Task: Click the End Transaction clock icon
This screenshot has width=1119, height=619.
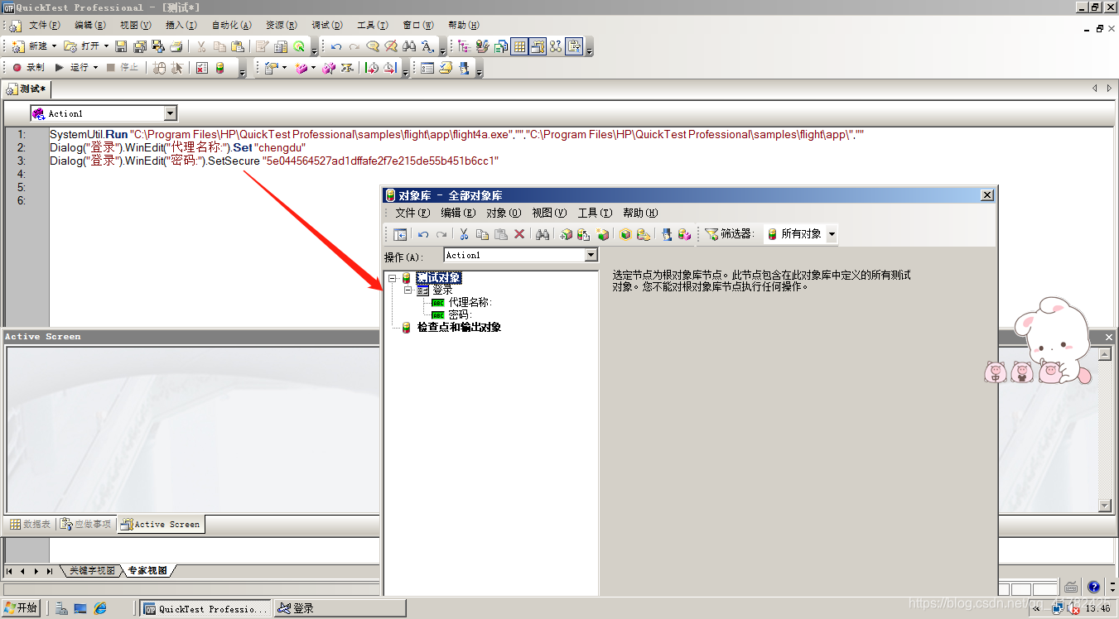Action: tap(389, 67)
